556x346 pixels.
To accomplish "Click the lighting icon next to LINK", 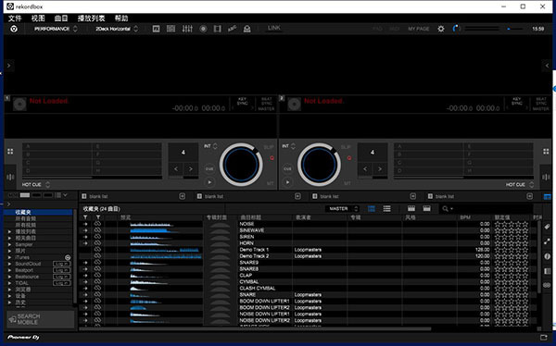I will (246, 29).
